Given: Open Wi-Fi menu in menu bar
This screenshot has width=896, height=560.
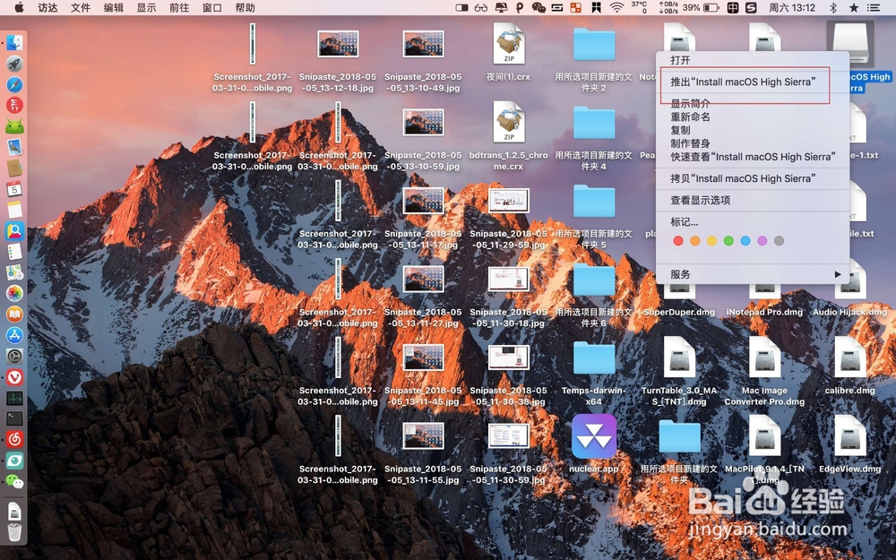Looking at the screenshot, I should (616, 7).
